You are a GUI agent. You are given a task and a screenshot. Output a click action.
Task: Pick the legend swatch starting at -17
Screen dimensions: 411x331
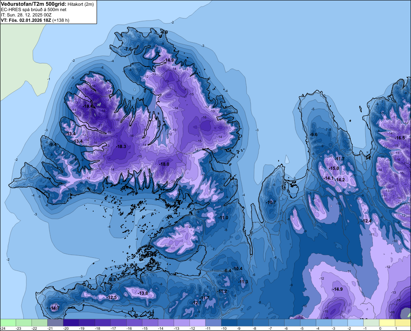pos(118,322)
